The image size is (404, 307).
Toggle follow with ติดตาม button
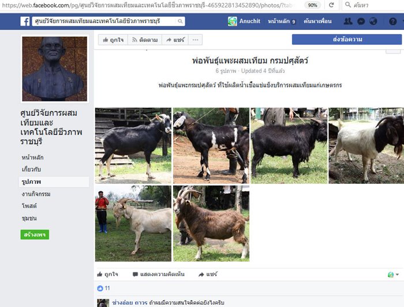145,40
